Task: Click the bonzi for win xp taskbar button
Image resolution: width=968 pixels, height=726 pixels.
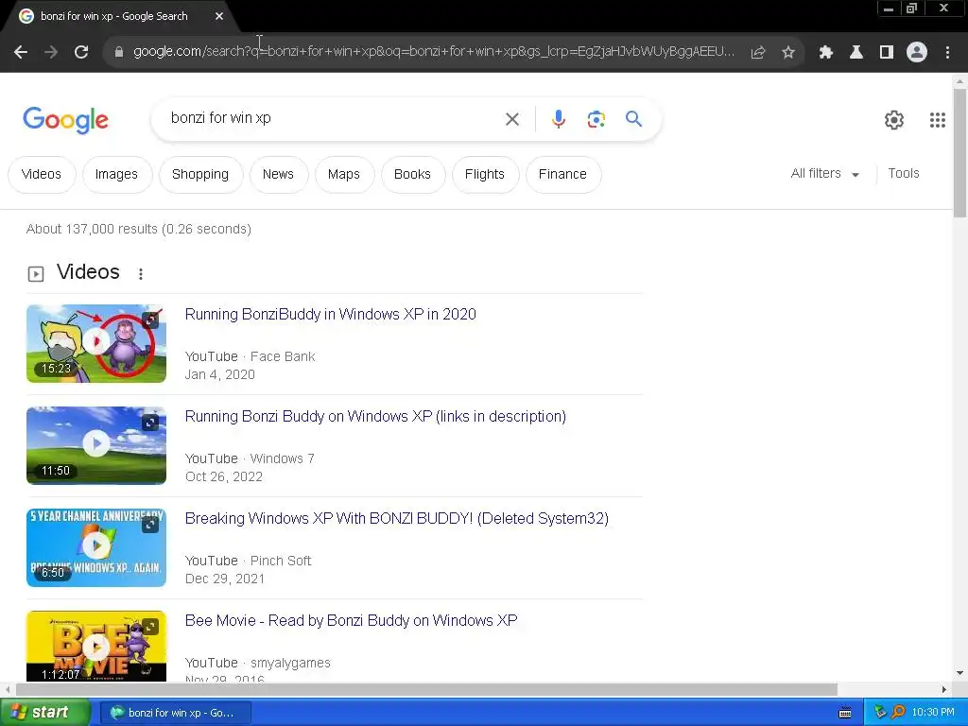Action: (x=175, y=713)
